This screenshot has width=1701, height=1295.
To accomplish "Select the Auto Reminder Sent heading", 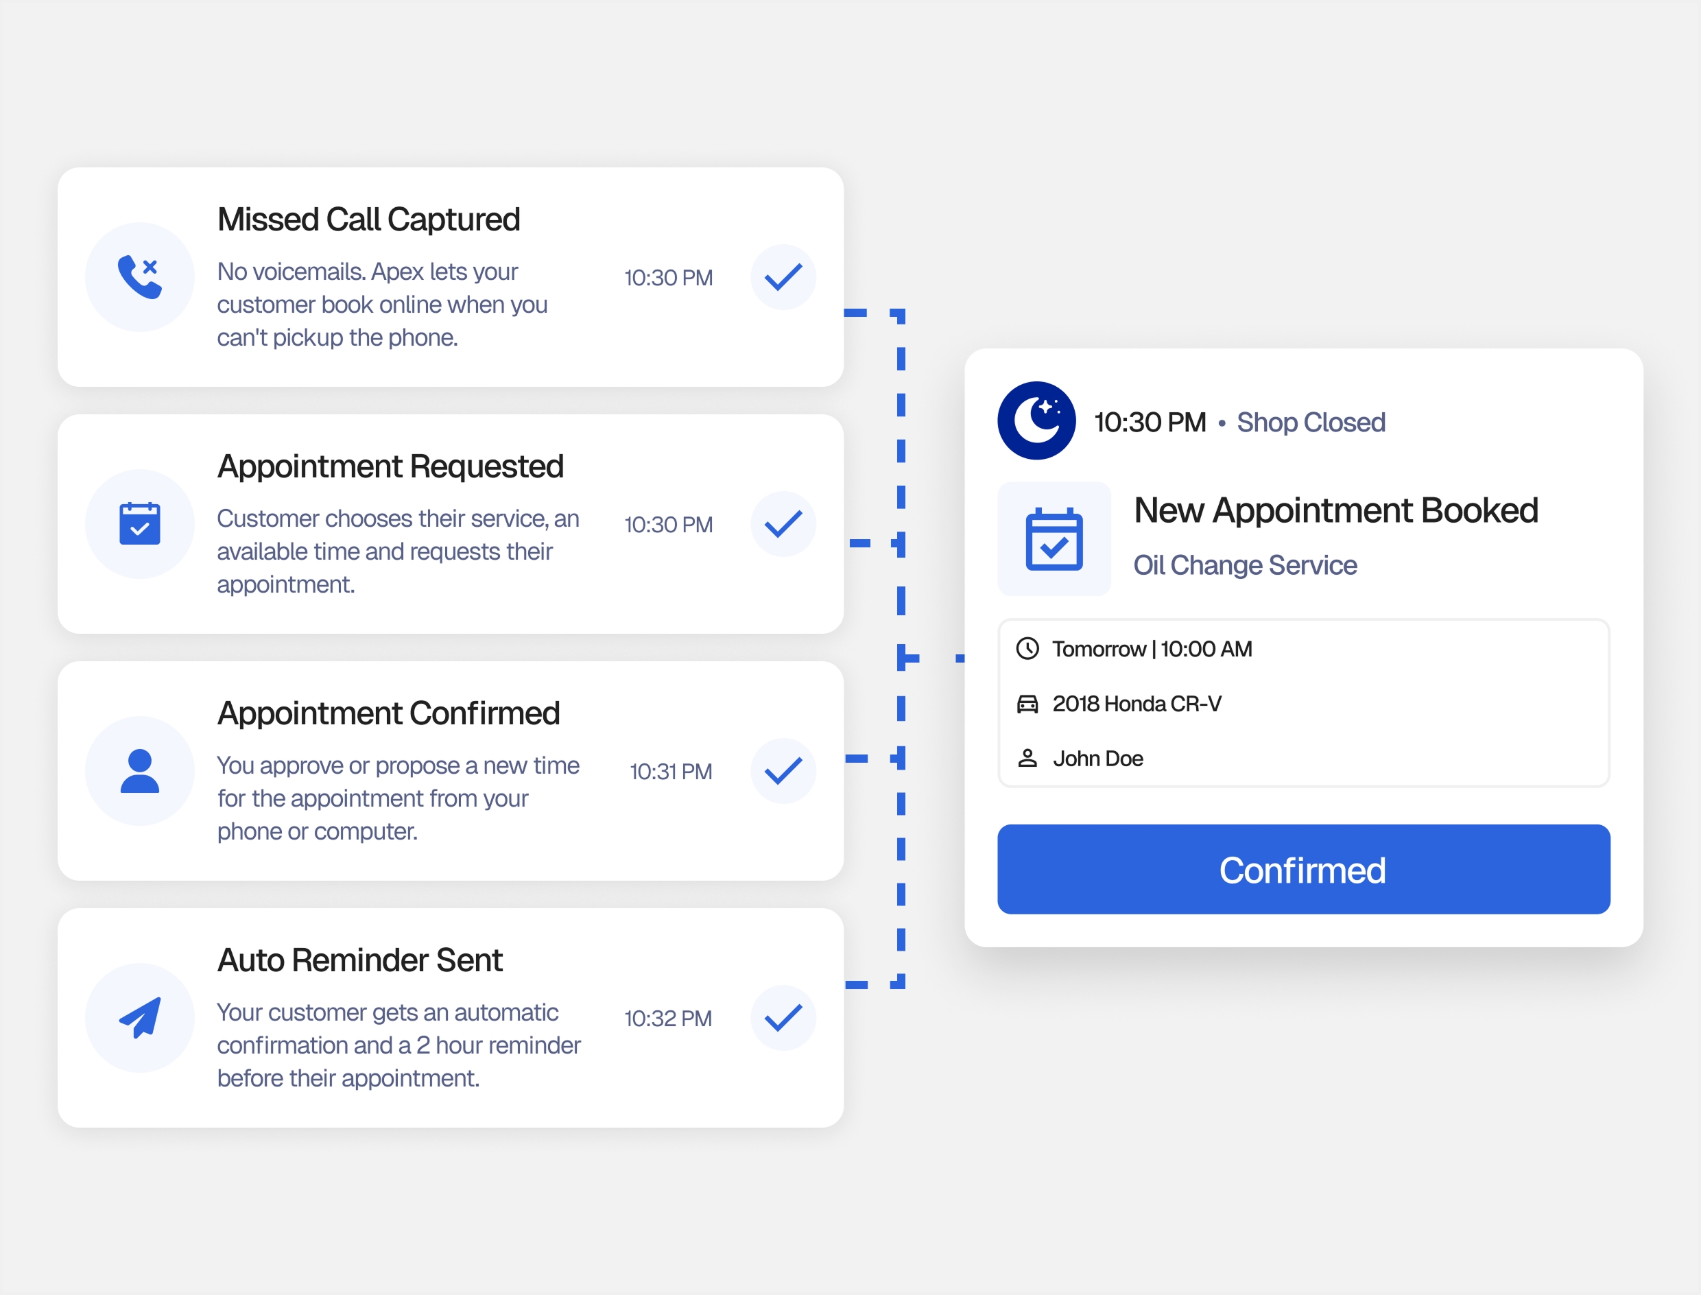I will point(359,960).
